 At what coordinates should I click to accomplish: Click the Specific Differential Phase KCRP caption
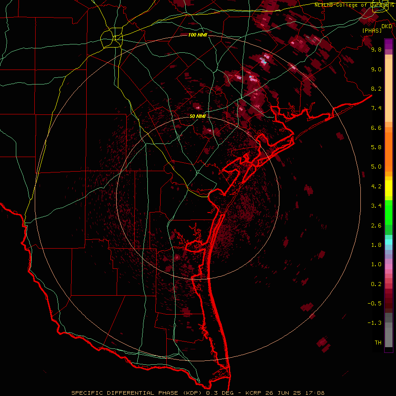click(x=198, y=393)
